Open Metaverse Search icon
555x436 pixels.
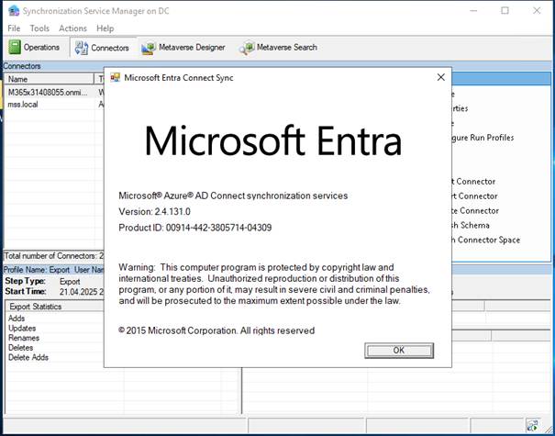(x=247, y=48)
